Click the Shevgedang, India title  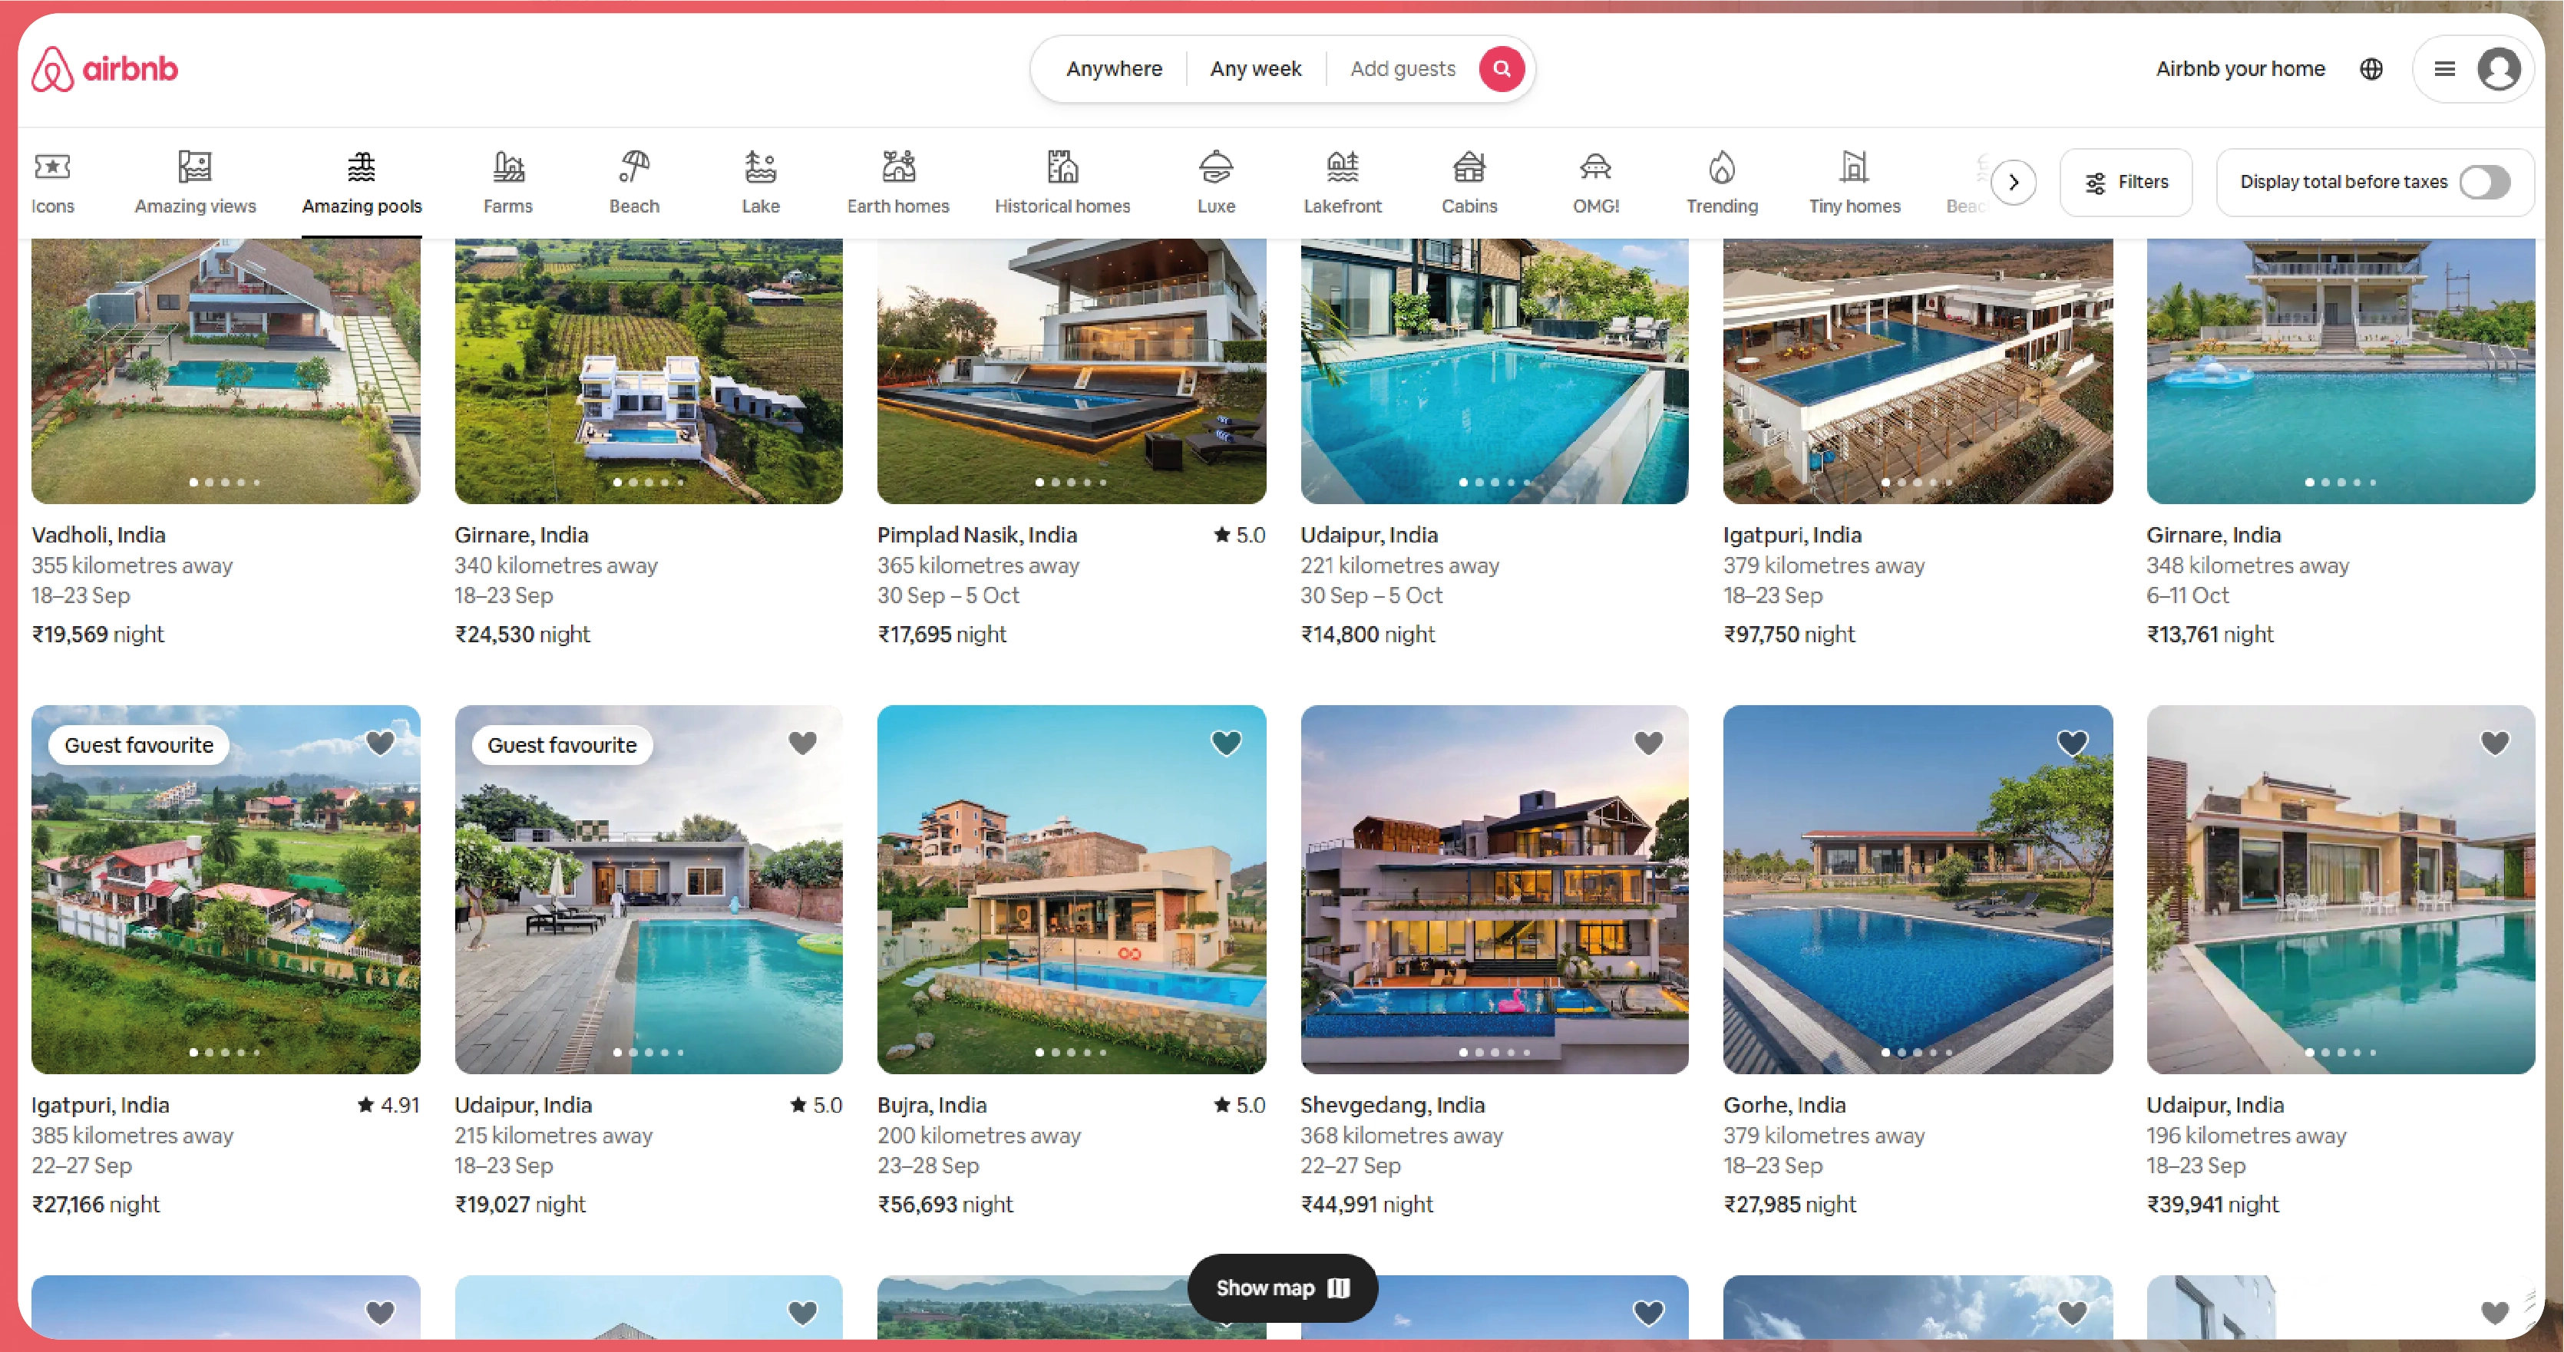point(1393,1104)
